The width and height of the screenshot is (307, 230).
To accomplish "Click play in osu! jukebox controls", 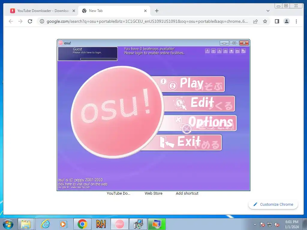I will [x=219, y=51].
